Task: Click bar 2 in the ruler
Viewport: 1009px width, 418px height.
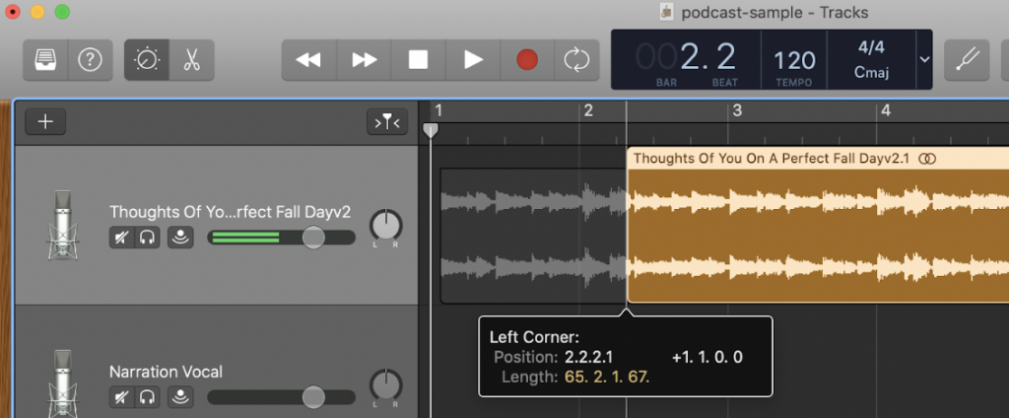Action: [x=588, y=110]
